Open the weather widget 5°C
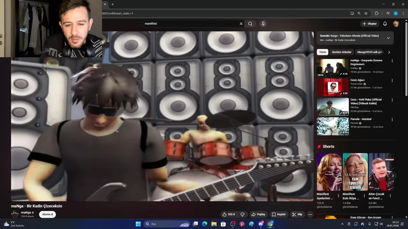This screenshot has width=408, height=229. [13, 224]
